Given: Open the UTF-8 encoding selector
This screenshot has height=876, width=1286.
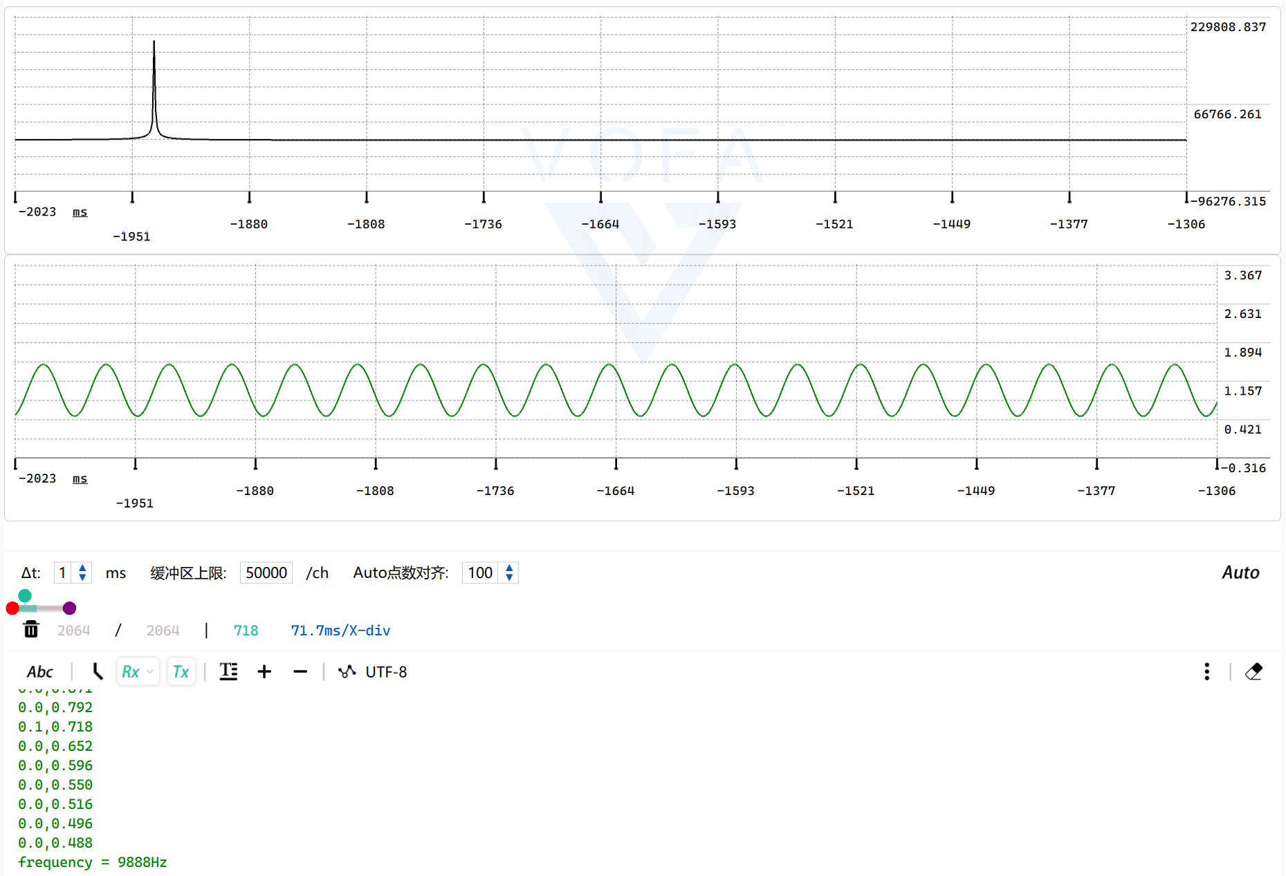Looking at the screenshot, I should (x=387, y=671).
